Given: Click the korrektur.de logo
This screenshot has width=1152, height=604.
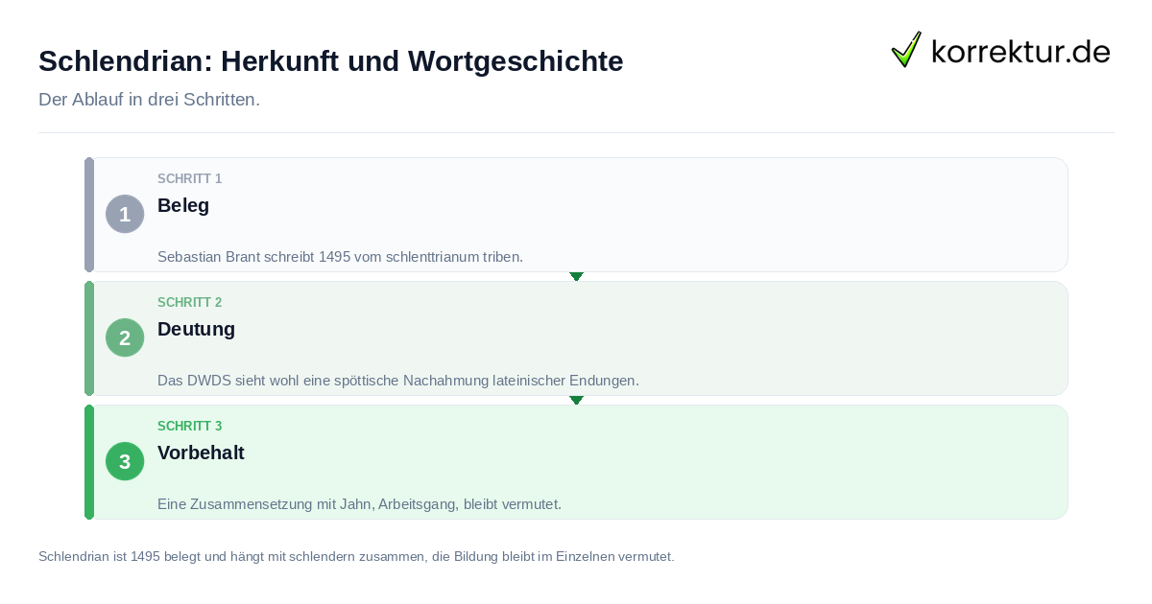Looking at the screenshot, I should [x=1000, y=50].
